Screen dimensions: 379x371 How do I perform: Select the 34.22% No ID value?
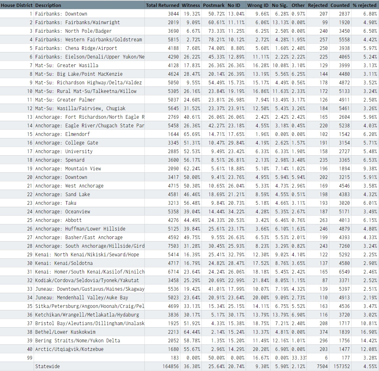tap(236, 211)
